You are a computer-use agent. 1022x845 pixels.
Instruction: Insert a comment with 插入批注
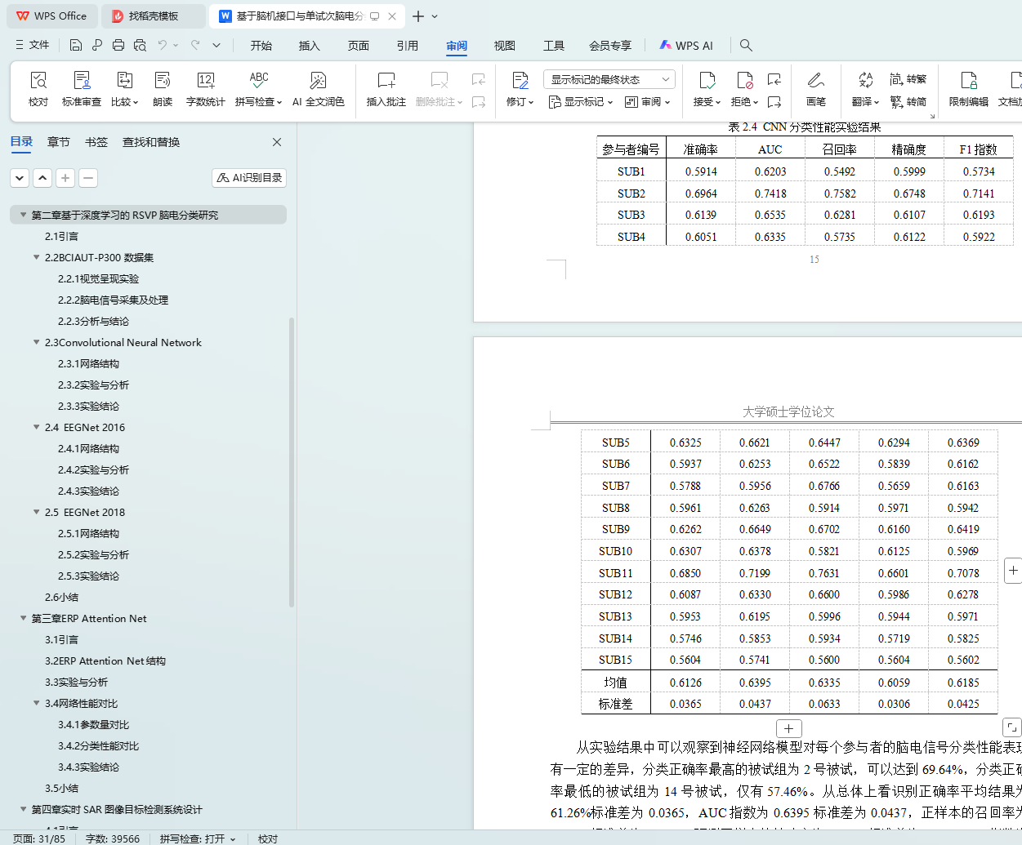pyautogui.click(x=386, y=88)
